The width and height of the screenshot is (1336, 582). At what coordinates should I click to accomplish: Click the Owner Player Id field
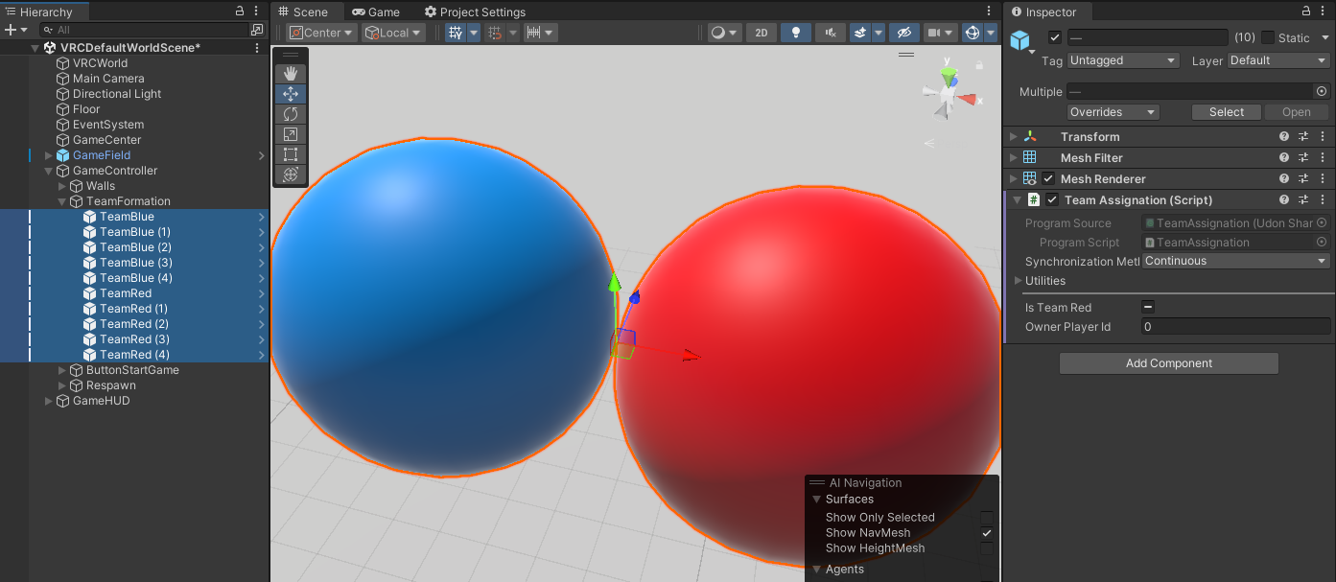(1234, 327)
